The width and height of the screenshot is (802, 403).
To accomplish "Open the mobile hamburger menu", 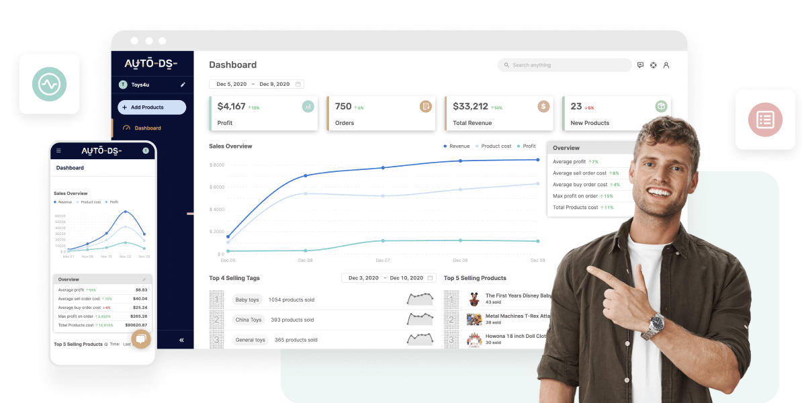I will [x=58, y=150].
